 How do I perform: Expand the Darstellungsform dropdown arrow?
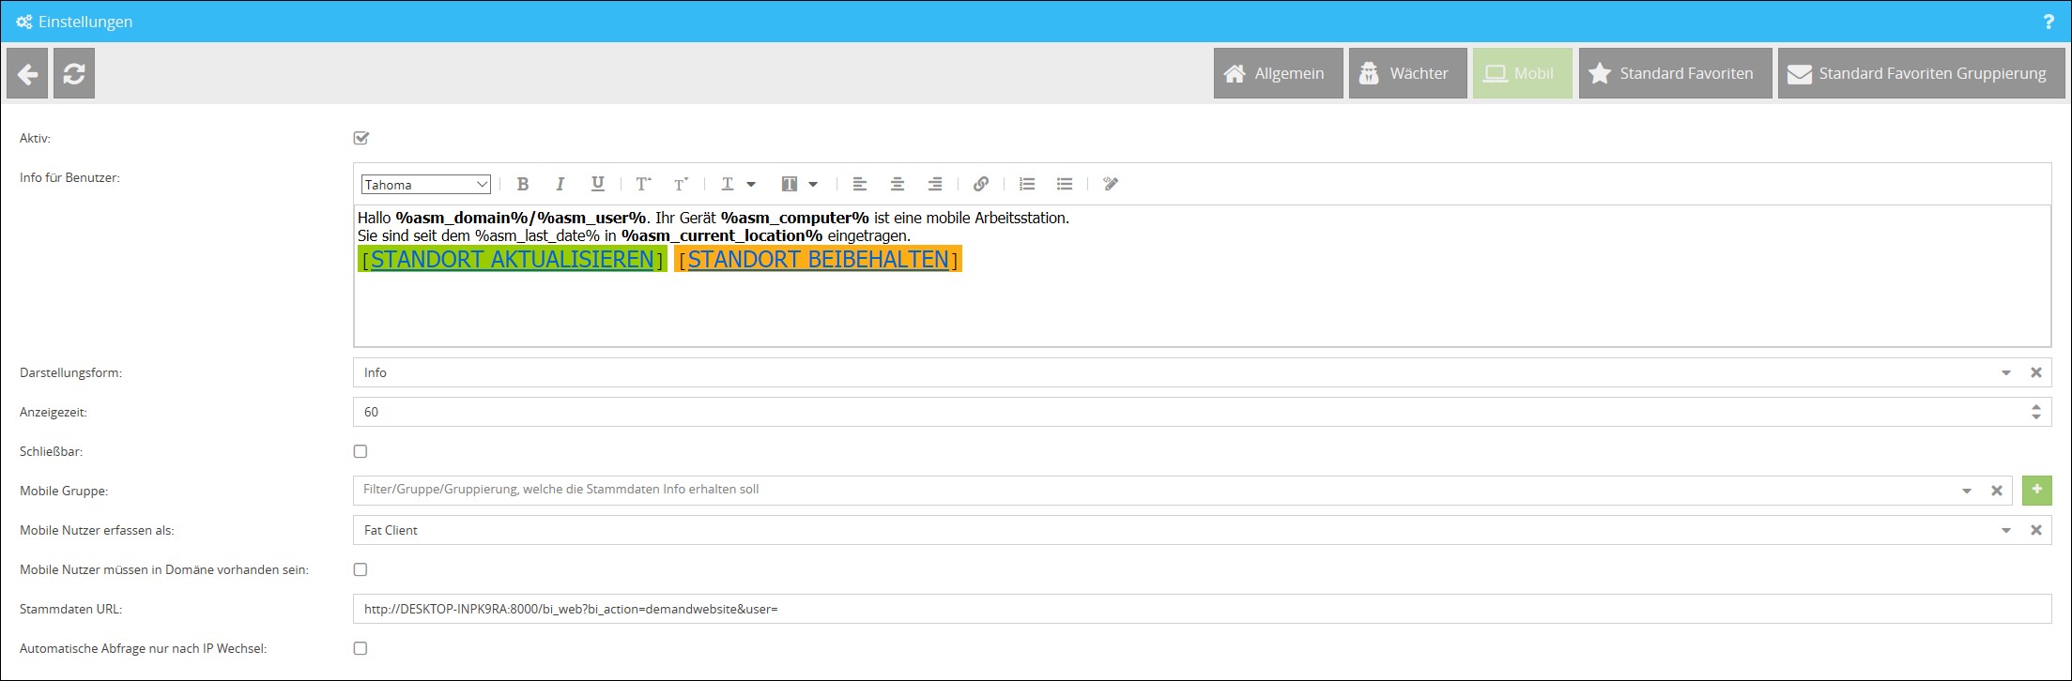coord(2006,372)
